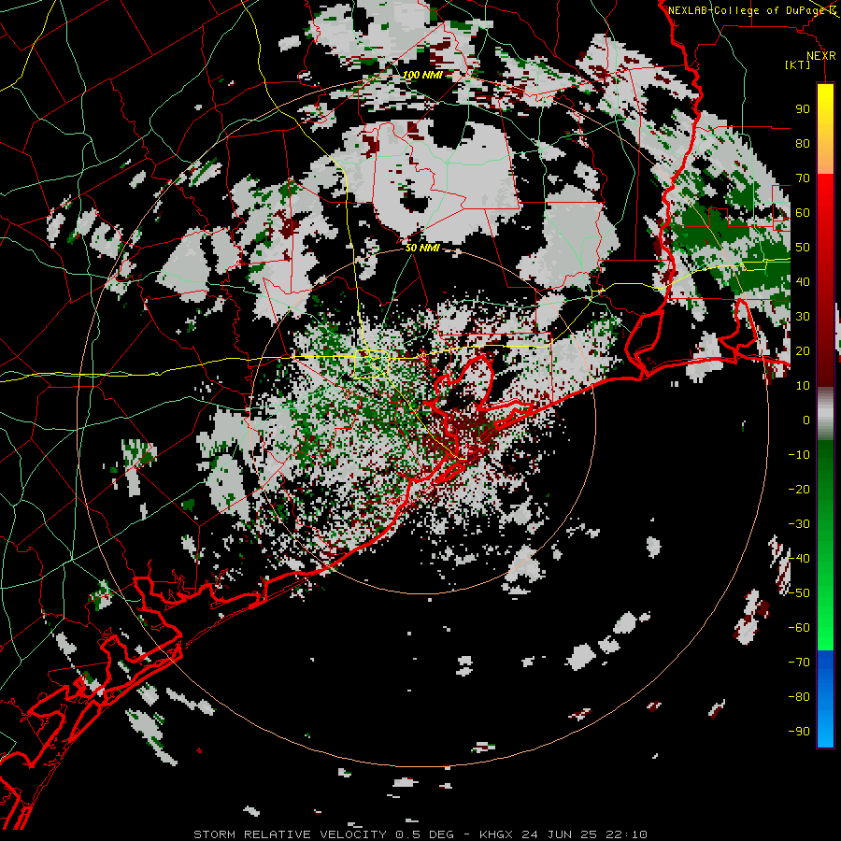
Task: Click the 50 value on velocity scale
Action: point(803,248)
